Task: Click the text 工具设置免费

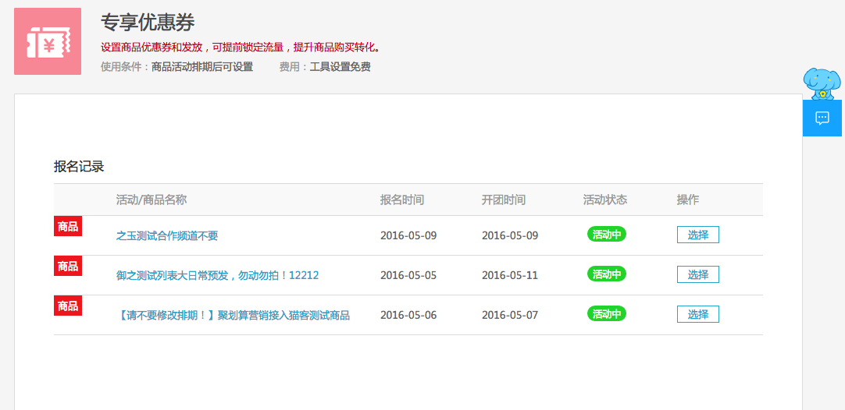Action: tap(340, 67)
